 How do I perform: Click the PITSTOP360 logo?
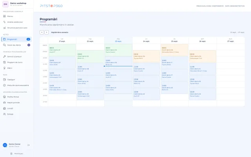tap(51, 6)
